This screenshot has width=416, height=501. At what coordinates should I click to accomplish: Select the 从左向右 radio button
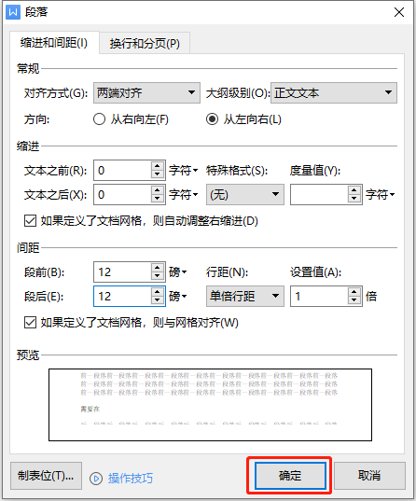[212, 119]
